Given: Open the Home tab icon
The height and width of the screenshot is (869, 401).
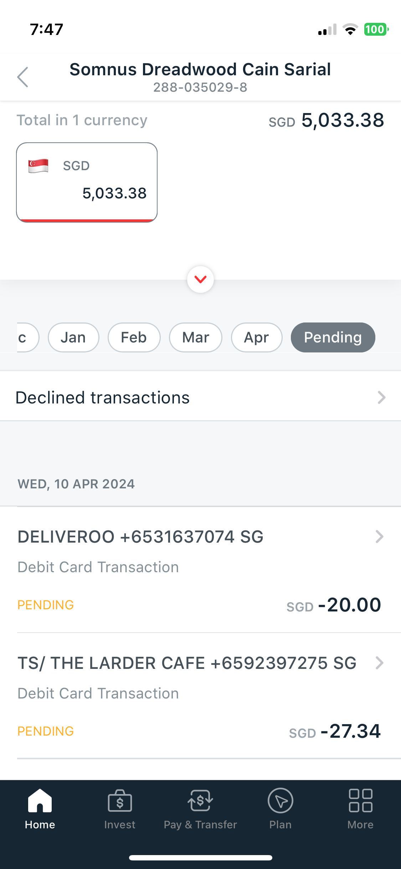Looking at the screenshot, I should 40,801.
